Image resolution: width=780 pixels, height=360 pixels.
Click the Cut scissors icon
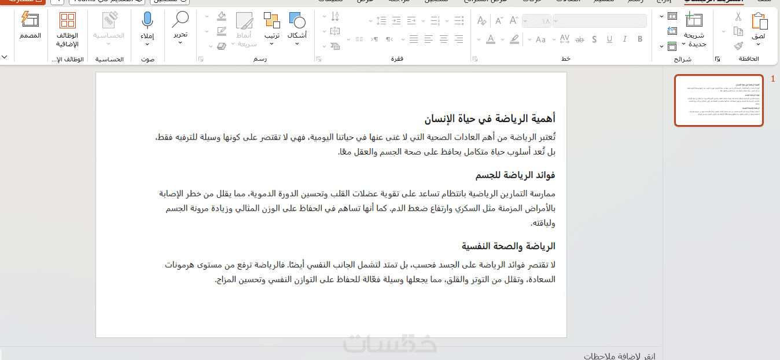pos(739,16)
